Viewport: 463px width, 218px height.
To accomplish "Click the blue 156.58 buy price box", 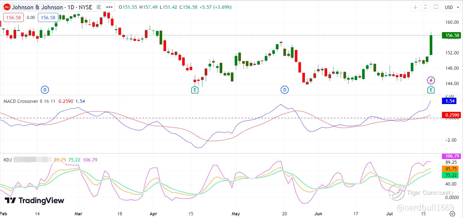I will (48, 17).
